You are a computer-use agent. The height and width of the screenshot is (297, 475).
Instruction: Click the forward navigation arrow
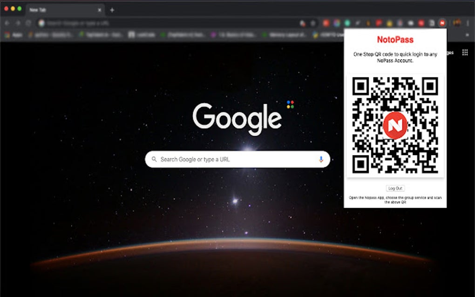pos(18,23)
